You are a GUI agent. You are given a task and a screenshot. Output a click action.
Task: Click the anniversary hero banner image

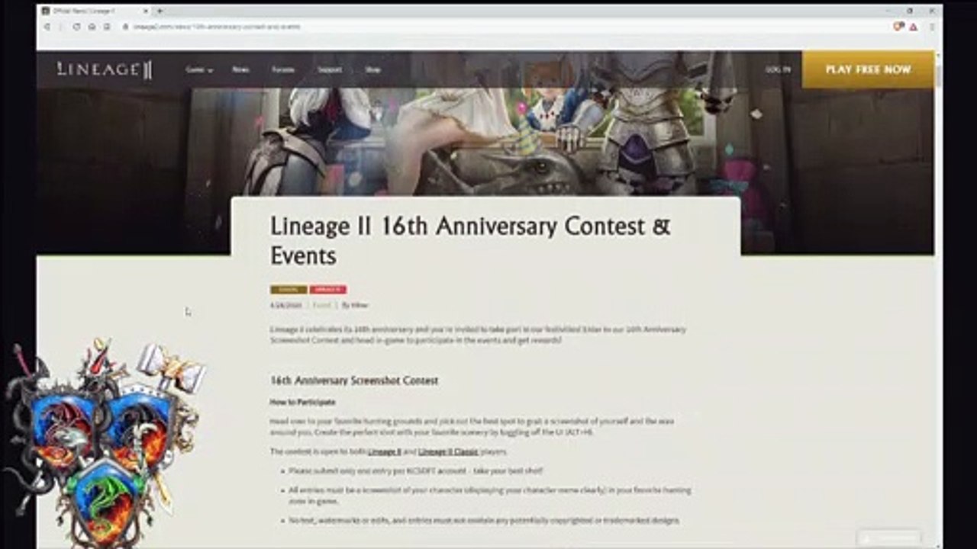pyautogui.click(x=485, y=141)
